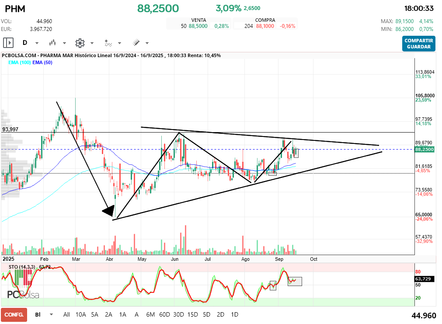Screen dimensions: 442x324
Task: Set range to A (year to date)
Action: pyautogui.click(x=136, y=314)
